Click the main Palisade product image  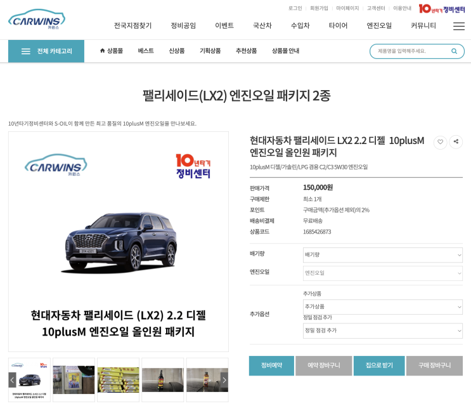[x=119, y=242]
